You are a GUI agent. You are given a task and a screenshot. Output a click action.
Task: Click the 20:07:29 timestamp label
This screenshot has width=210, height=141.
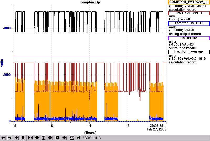tap(156, 126)
